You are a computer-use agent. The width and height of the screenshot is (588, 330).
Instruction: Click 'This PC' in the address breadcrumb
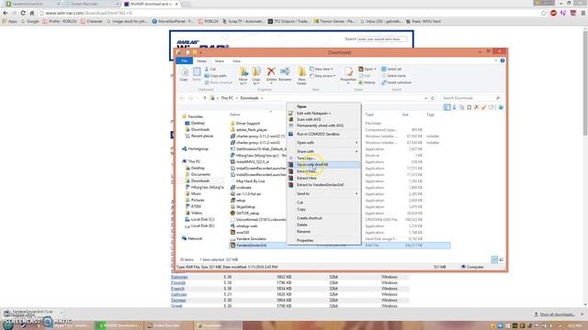pos(227,98)
